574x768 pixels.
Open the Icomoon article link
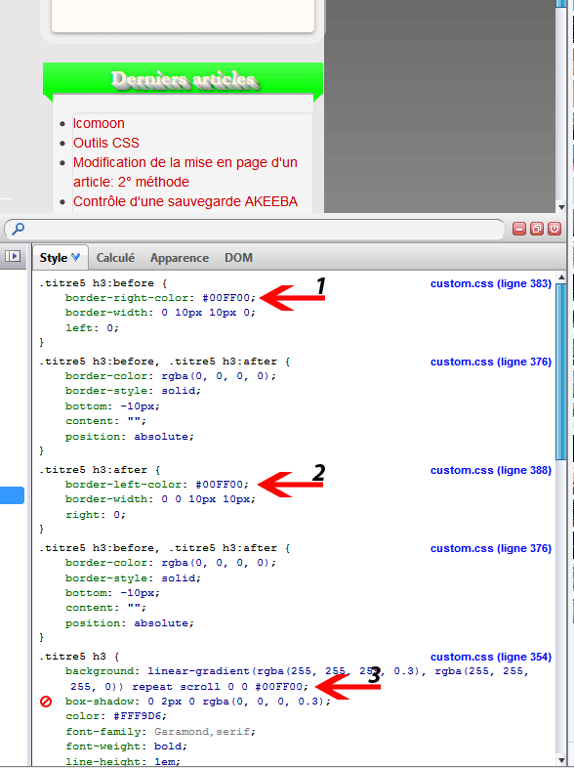tap(99, 123)
